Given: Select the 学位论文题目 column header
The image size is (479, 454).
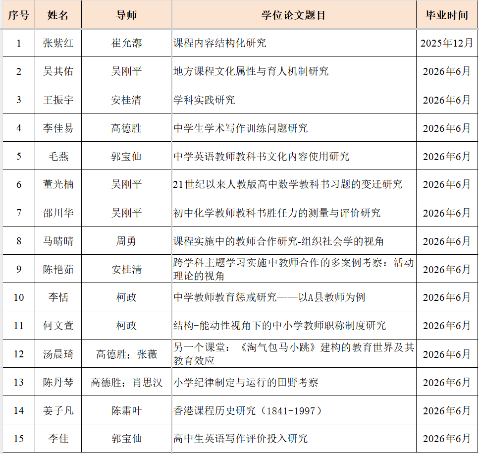Looking at the screenshot, I should (294, 15).
